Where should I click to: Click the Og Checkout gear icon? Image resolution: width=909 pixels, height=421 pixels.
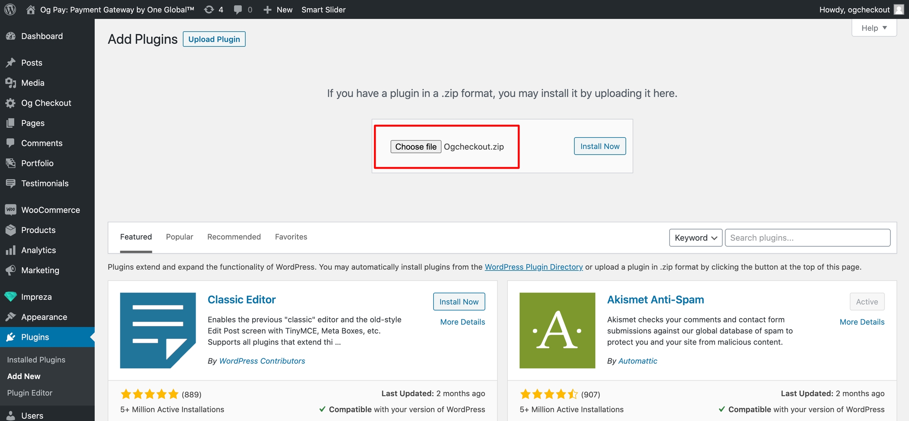[11, 103]
